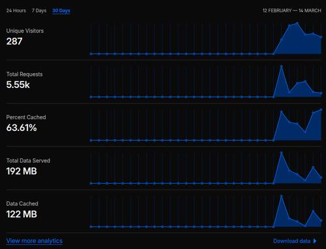Click the highest peak on the Total Requests chart
Viewport: 326px width, 249px height.
point(282,66)
